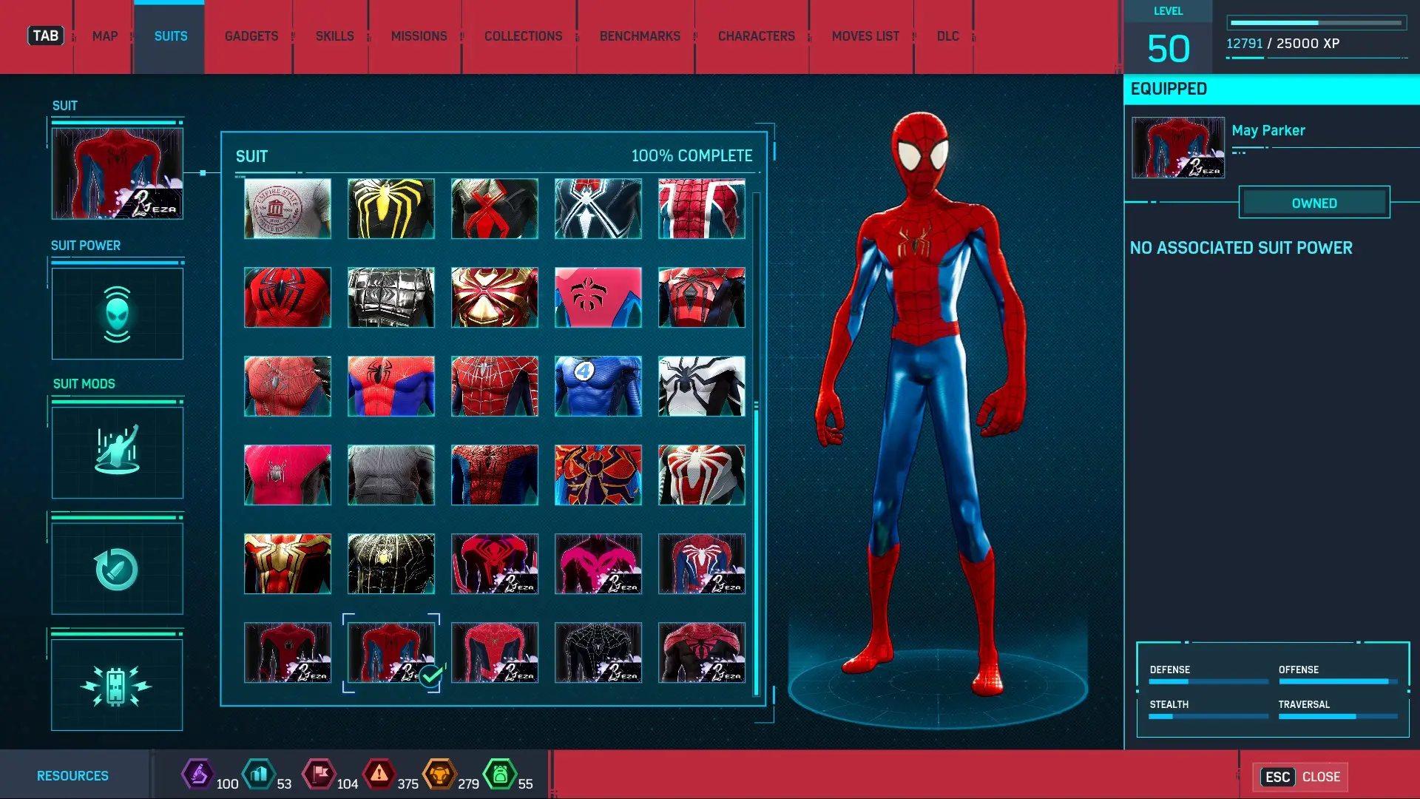Click the '12791 / 25000 XP' text
Screen dimensions: 1420x799
1282,44
